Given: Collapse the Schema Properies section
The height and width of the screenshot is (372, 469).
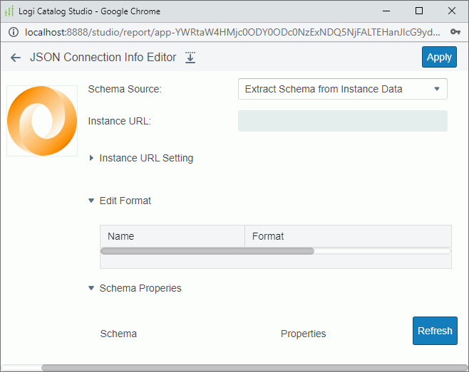Looking at the screenshot, I should coord(91,288).
